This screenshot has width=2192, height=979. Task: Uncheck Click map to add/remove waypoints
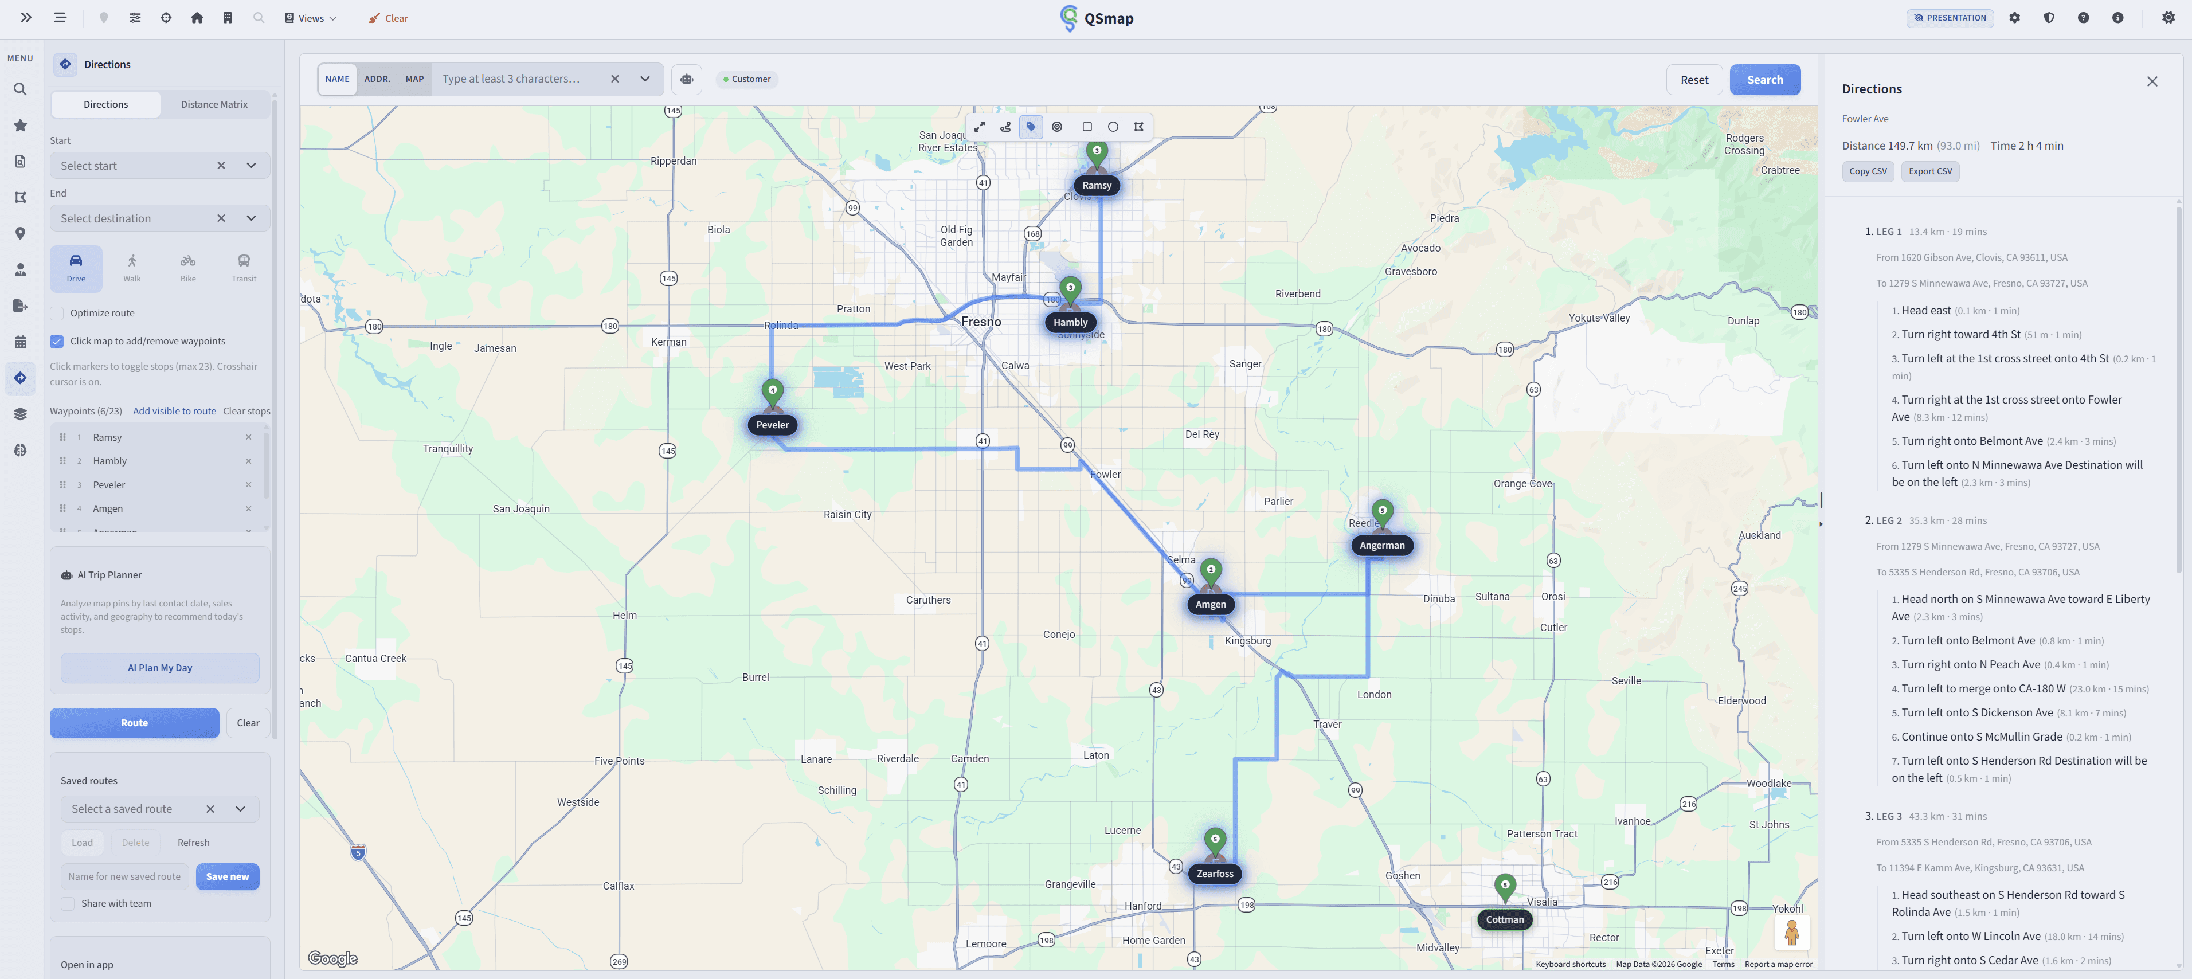pos(57,341)
